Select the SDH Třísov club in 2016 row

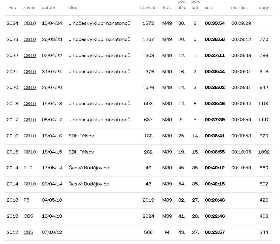(81, 136)
